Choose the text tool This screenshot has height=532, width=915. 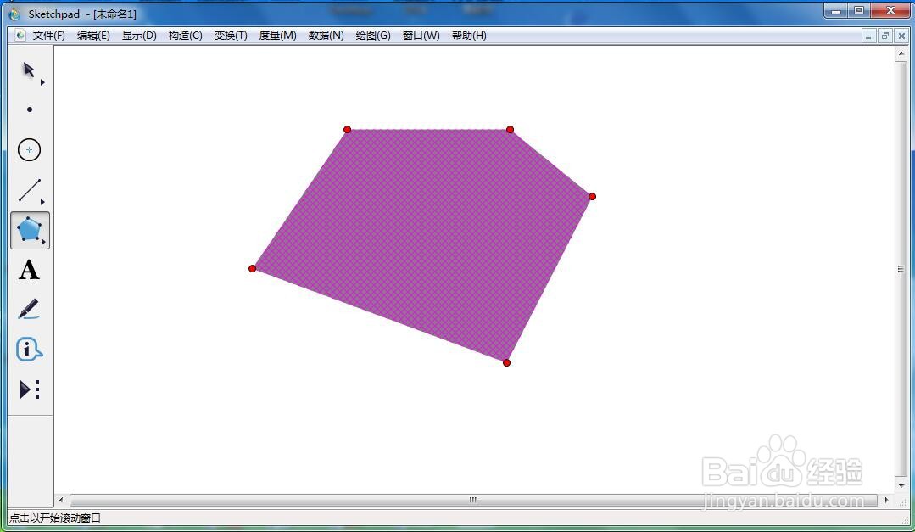pos(28,270)
